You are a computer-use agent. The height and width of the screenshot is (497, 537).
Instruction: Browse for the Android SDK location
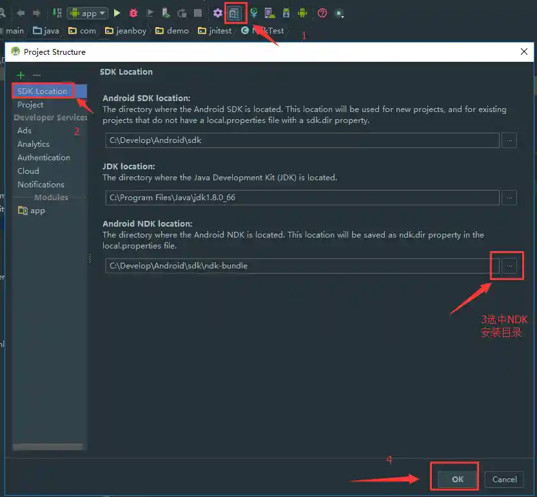coord(509,140)
